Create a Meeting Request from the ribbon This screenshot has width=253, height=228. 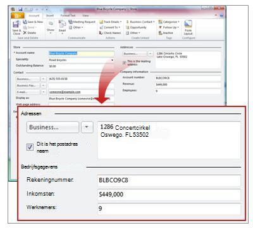[x=82, y=22]
